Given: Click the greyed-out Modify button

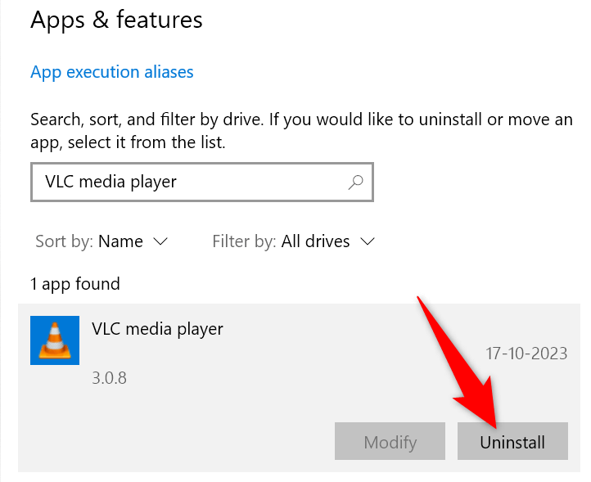Looking at the screenshot, I should (390, 442).
